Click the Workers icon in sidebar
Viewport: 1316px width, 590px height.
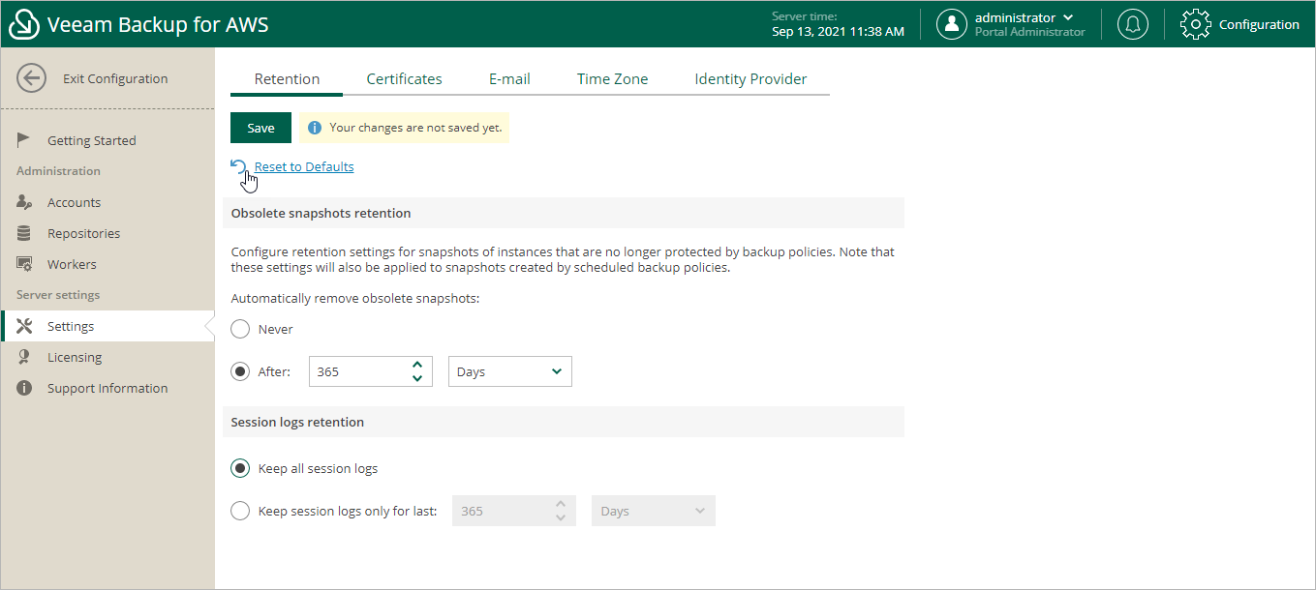pos(25,264)
